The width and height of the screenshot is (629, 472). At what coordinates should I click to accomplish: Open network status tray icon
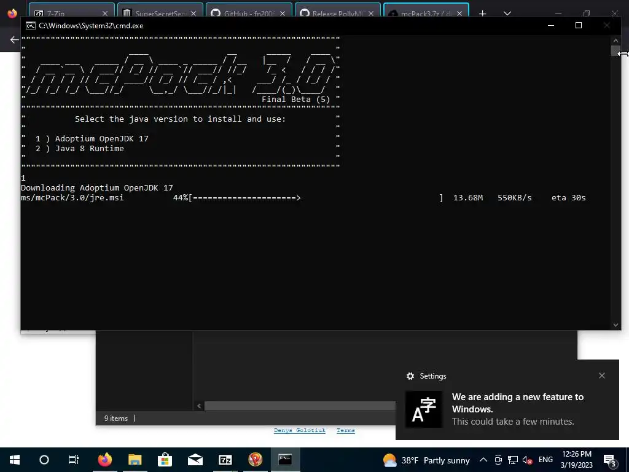[513, 460]
